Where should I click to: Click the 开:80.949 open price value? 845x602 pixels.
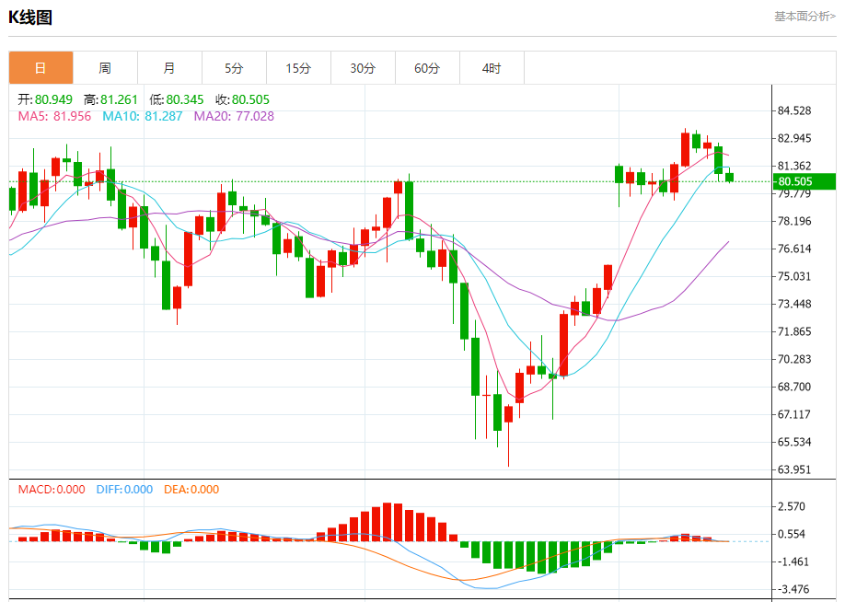(x=45, y=99)
